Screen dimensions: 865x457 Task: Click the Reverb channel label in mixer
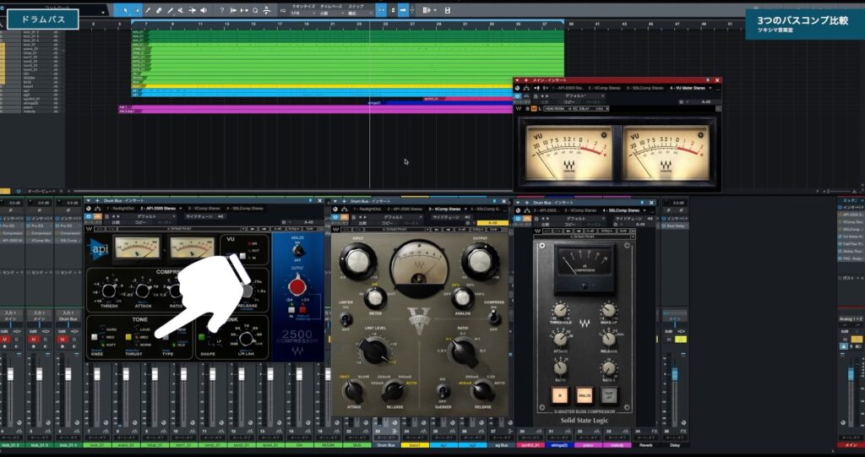(x=645, y=445)
